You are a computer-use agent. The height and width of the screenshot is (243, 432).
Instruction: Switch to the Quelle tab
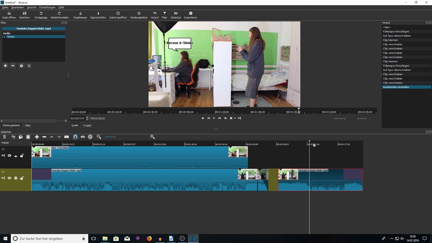[x=75, y=125]
